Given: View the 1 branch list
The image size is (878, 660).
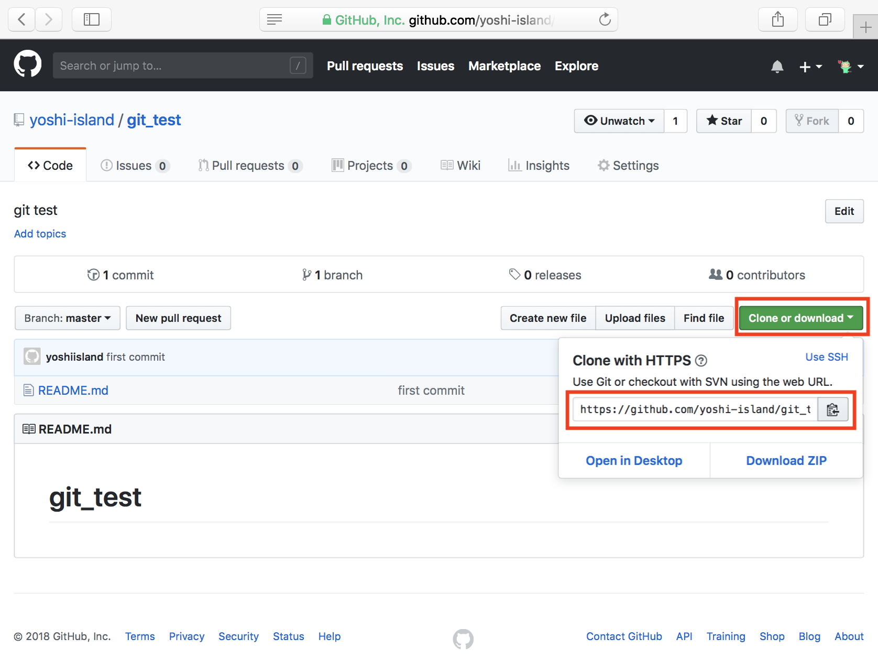Looking at the screenshot, I should tap(332, 275).
